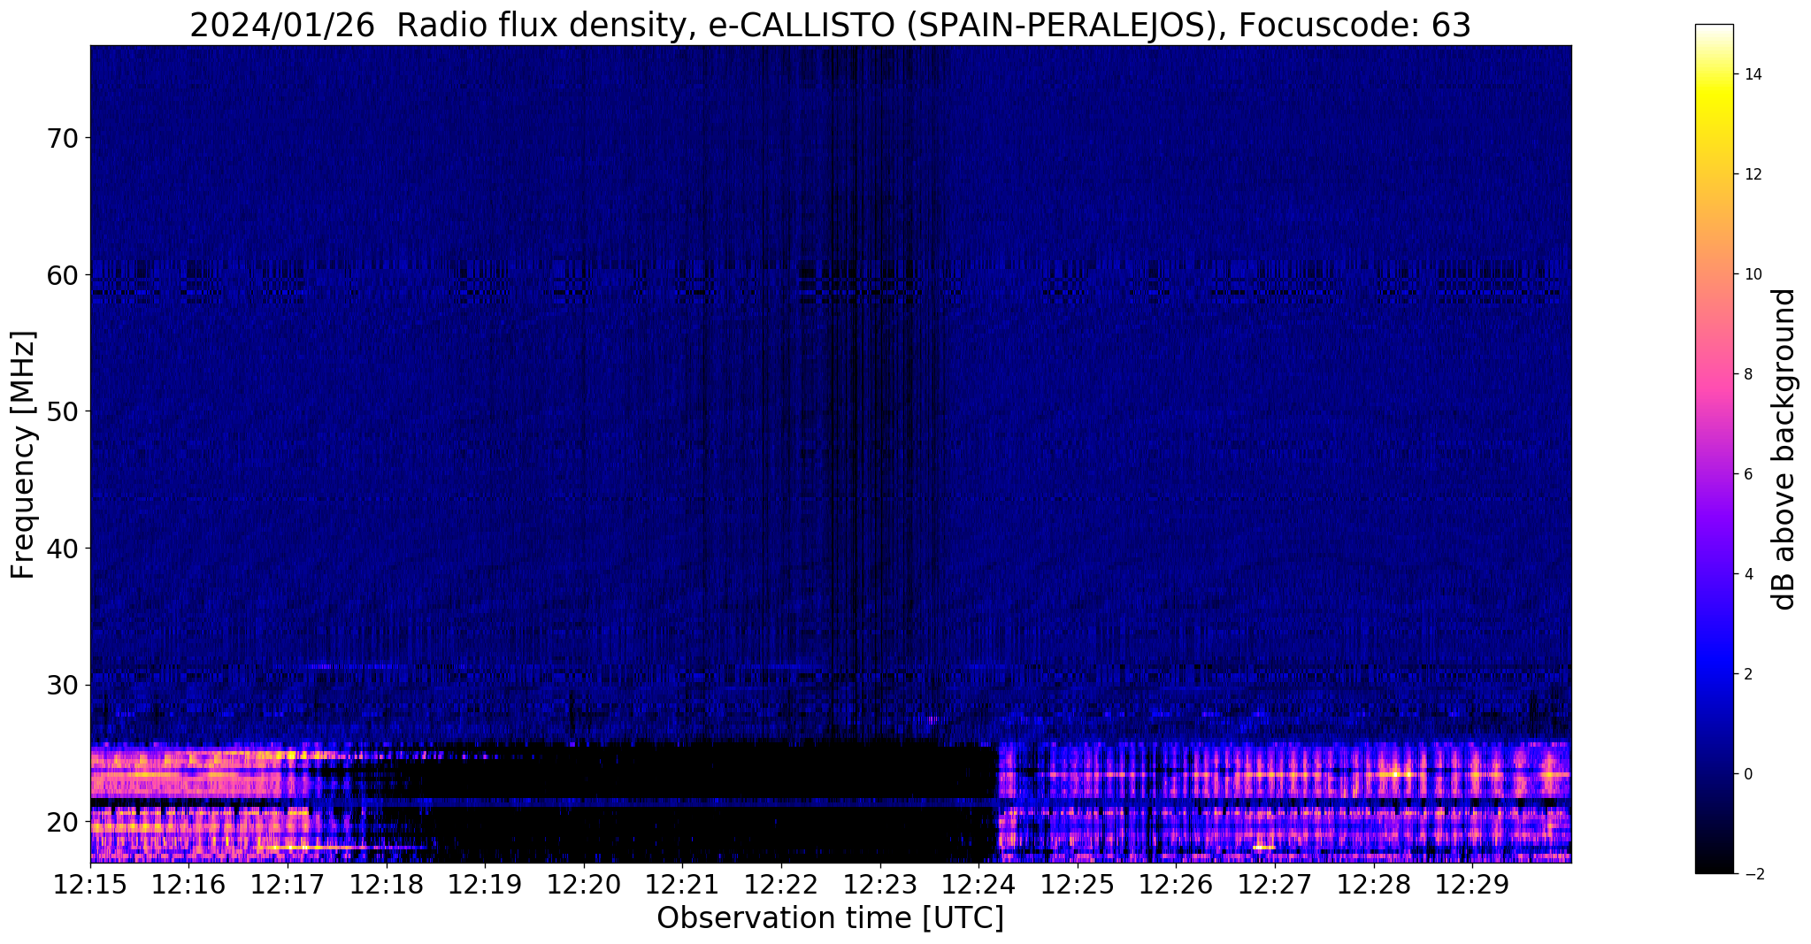Click the colorbar tick label 4
The height and width of the screenshot is (944, 1811).
pyautogui.click(x=1746, y=574)
